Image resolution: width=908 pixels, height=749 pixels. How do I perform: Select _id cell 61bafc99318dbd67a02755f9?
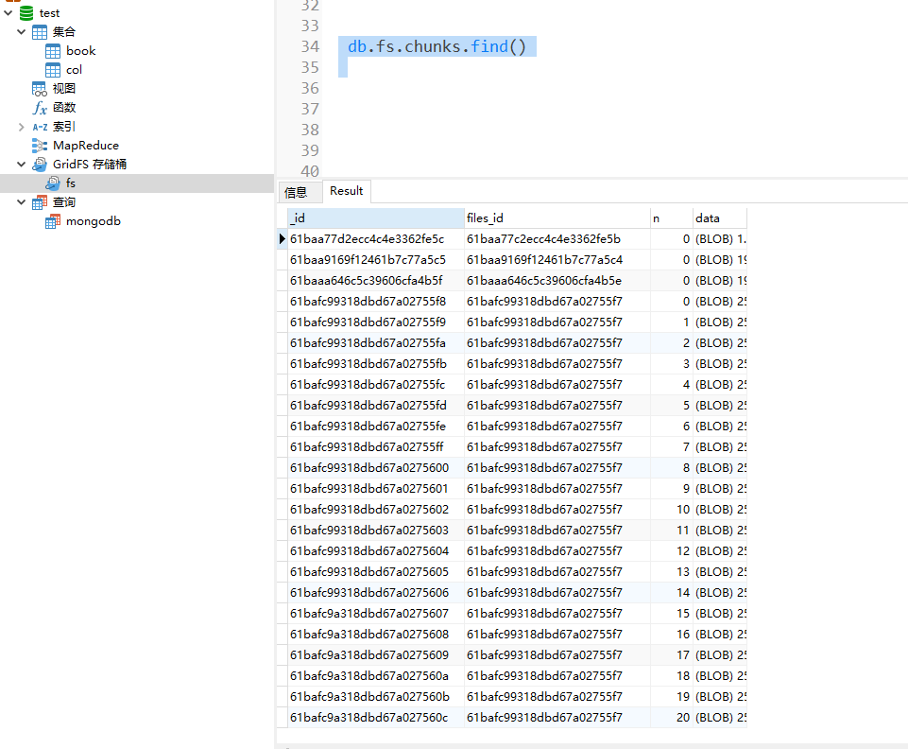(376, 322)
